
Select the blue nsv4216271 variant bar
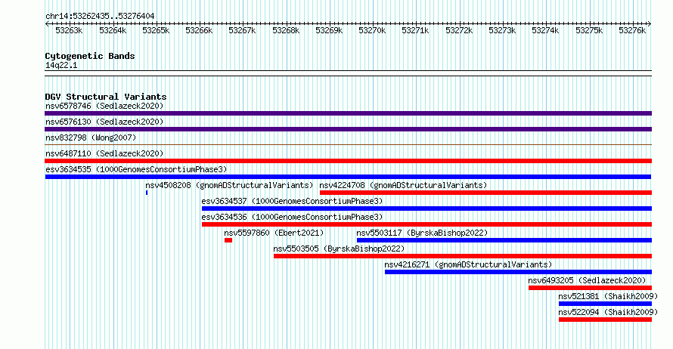[x=519, y=272]
